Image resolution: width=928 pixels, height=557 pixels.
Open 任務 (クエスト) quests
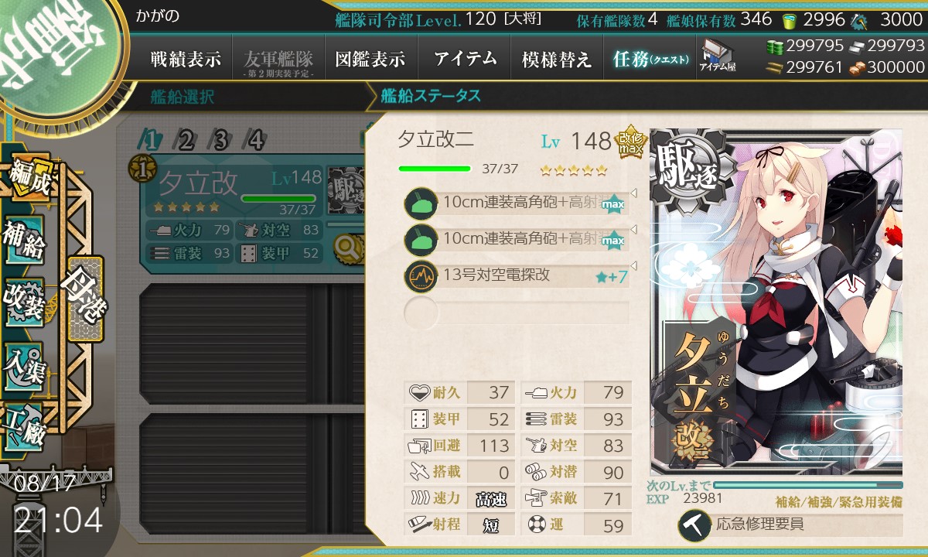coord(650,59)
